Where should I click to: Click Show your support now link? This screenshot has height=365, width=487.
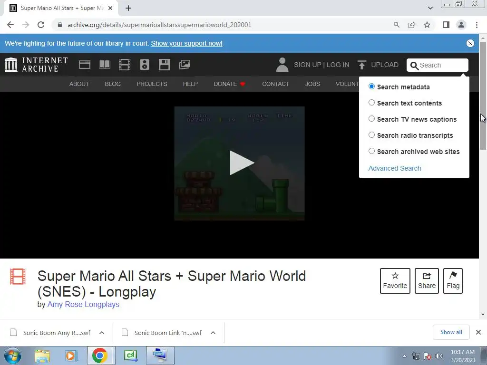(186, 43)
